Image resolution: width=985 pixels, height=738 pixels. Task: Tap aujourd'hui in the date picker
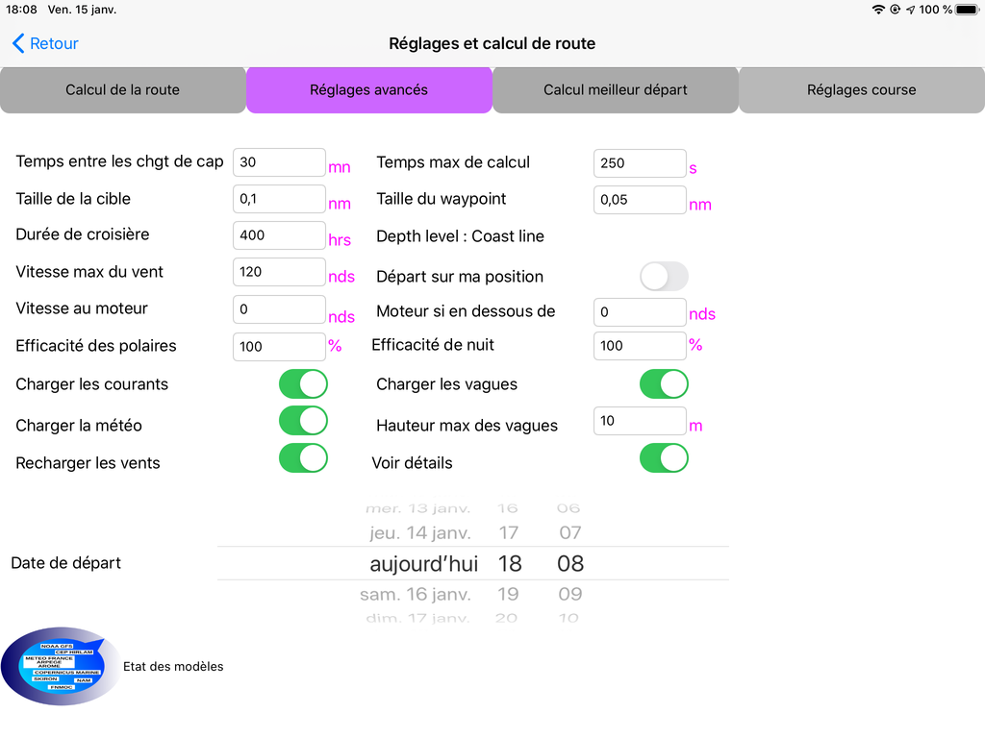click(x=424, y=563)
